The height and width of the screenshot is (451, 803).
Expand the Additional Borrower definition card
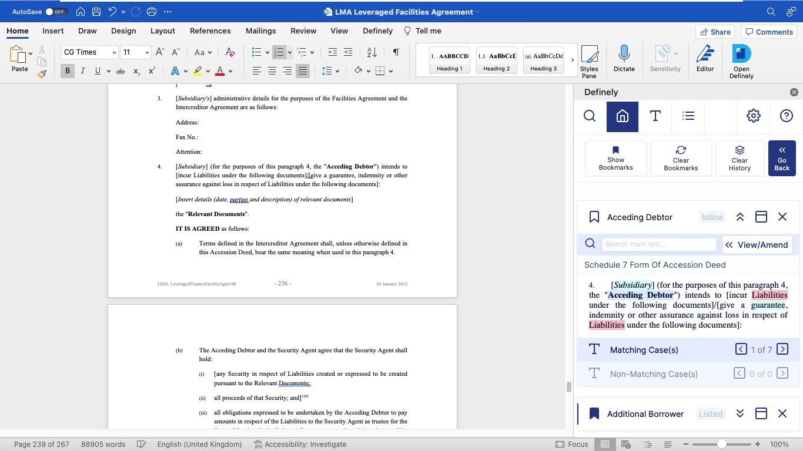coord(740,414)
